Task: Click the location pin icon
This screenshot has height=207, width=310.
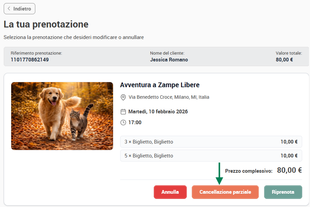Action: tap(123, 97)
